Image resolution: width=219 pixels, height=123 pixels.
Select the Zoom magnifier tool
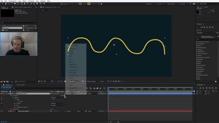point(9,4)
